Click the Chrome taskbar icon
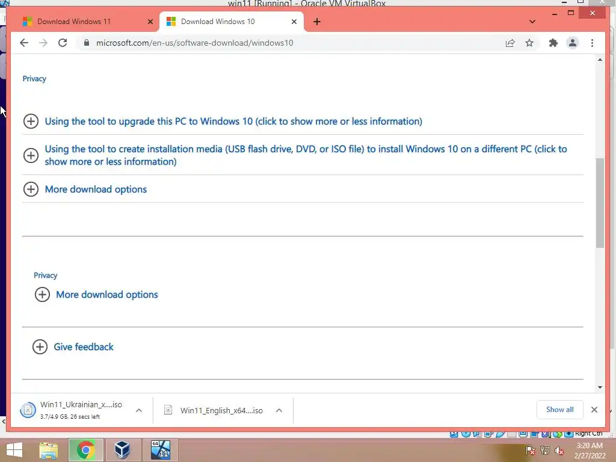Image resolution: width=616 pixels, height=462 pixels. (x=85, y=450)
